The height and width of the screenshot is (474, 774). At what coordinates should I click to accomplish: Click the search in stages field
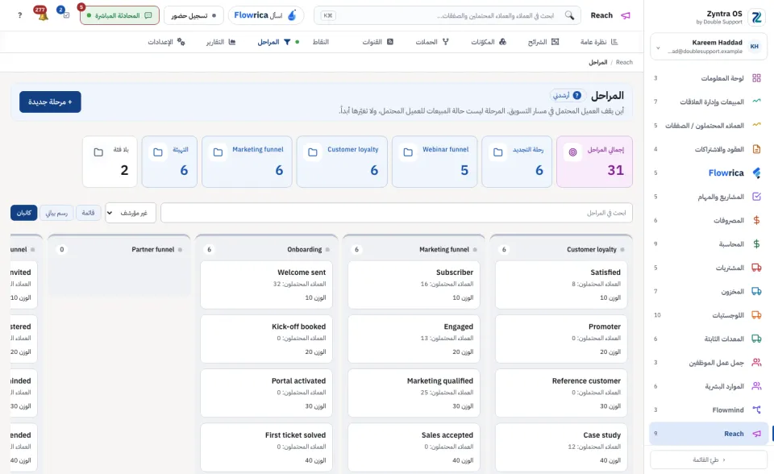397,213
